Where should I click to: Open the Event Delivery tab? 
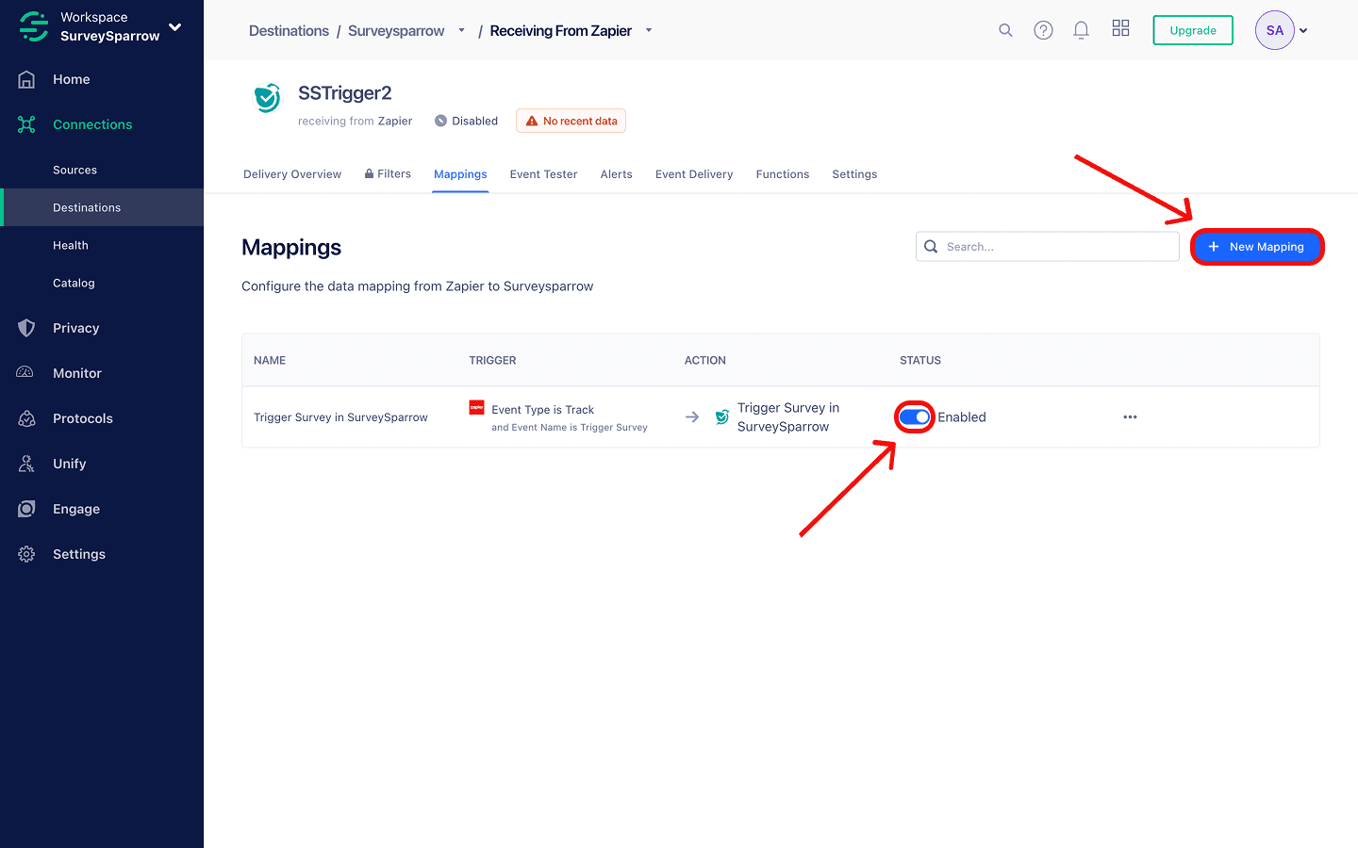[694, 174]
